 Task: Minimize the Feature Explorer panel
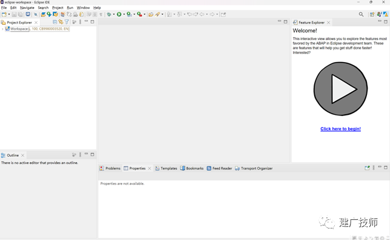click(x=380, y=21)
